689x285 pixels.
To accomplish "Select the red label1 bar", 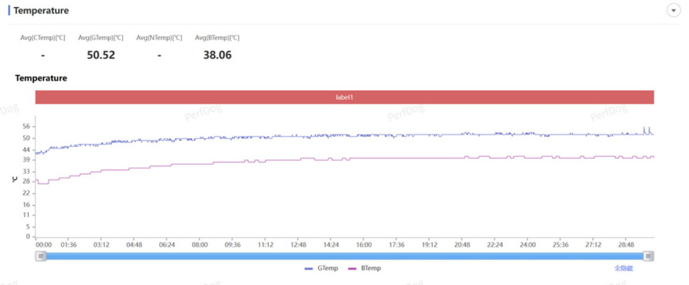I will click(344, 97).
